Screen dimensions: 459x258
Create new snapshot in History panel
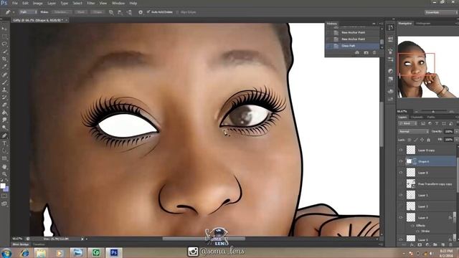pyautogui.click(x=366, y=52)
